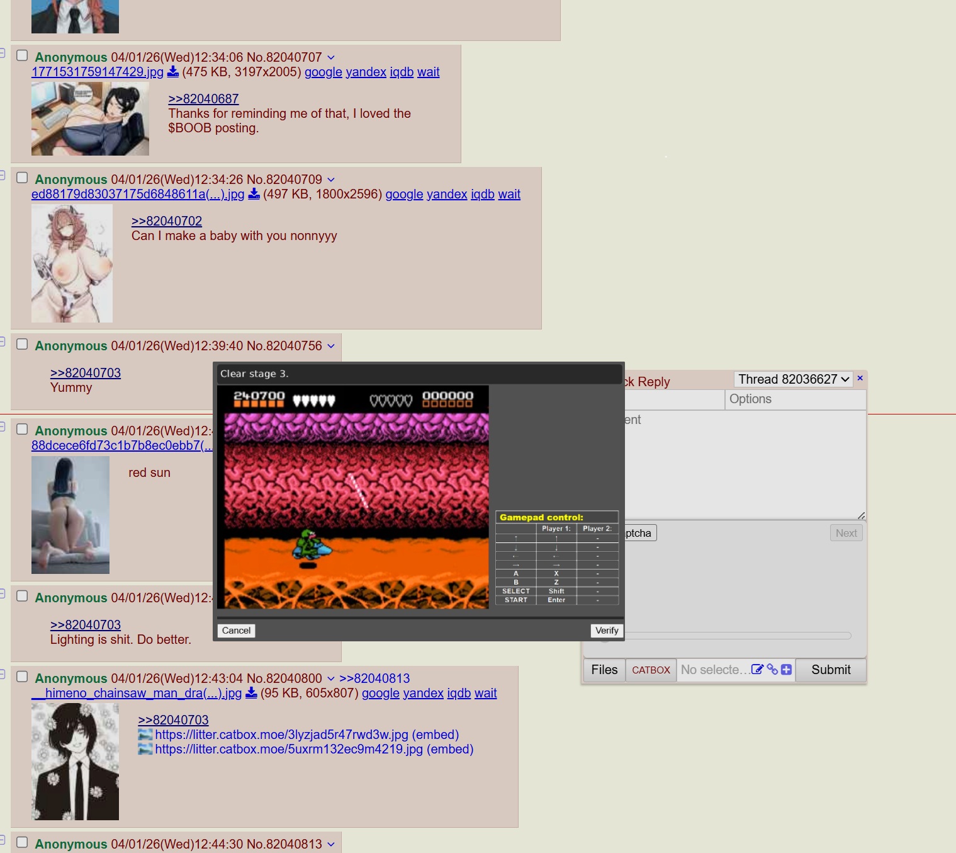Click wait link for post No.82040707

pyautogui.click(x=429, y=72)
